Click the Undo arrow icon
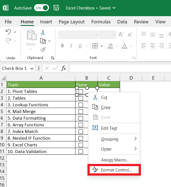This screenshot has height=187, width=171. (8, 32)
